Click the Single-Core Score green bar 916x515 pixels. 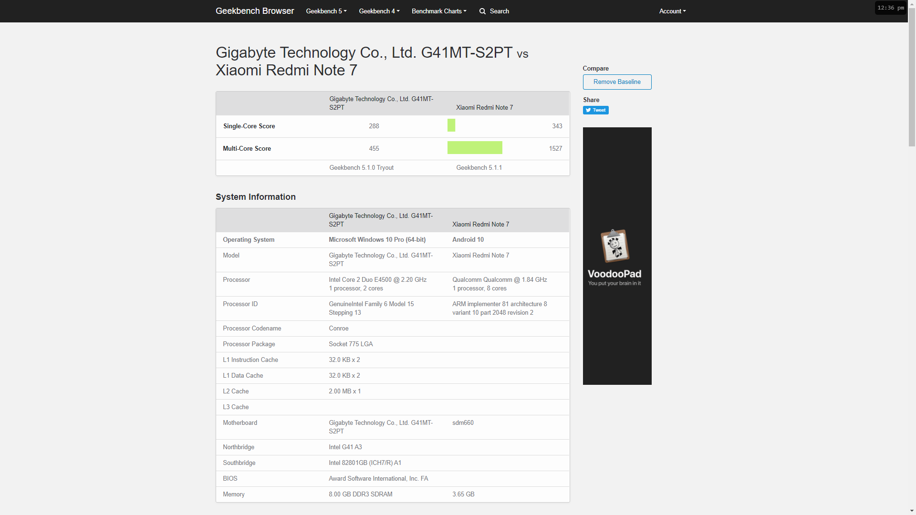click(x=451, y=125)
